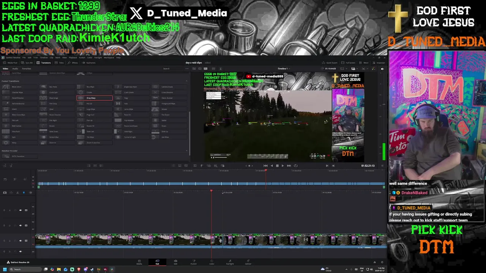The width and height of the screenshot is (486, 273).
Task: Switch to the Edit page
Action: point(175,262)
